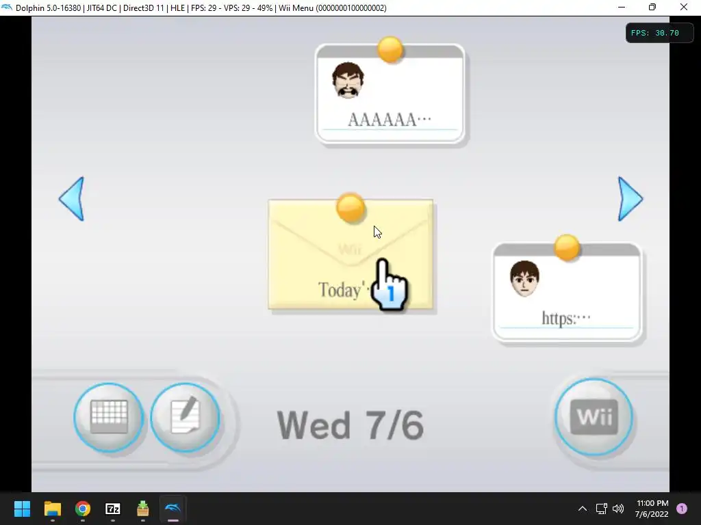The height and width of the screenshot is (525, 701).
Task: Close the Dolphin window
Action: click(684, 7)
